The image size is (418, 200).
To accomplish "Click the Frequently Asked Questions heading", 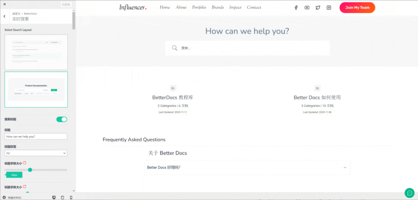I will [x=134, y=140].
